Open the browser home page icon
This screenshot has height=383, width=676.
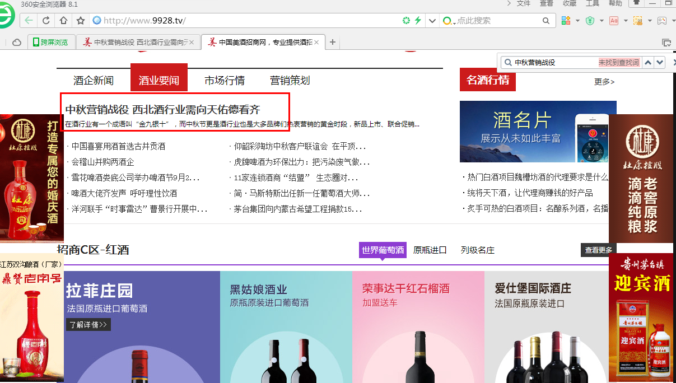(63, 21)
